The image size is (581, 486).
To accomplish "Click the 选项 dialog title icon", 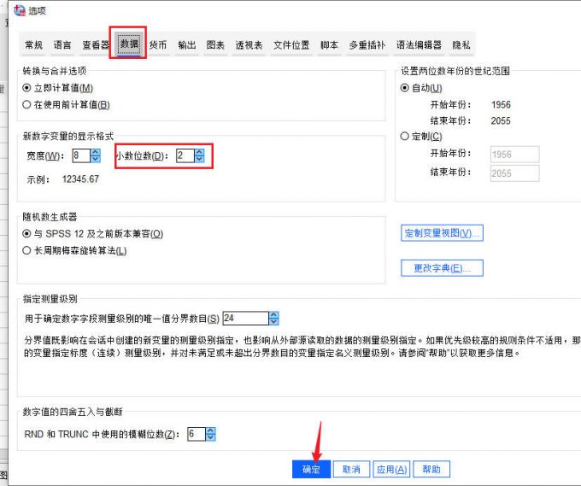I will (19, 10).
